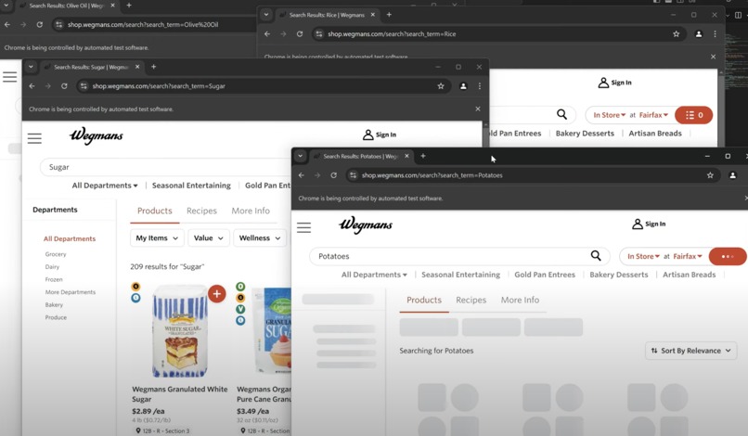
Task: Reload page in the Rice window
Action: (x=300, y=34)
